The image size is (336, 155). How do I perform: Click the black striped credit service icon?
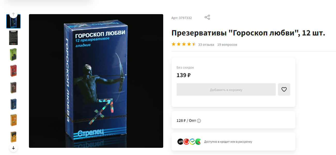tap(180, 142)
